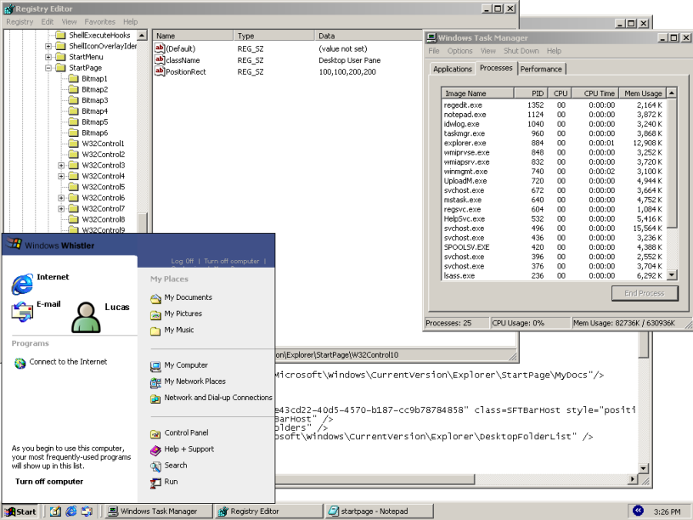Expand the ShellIconOverlayIdentifiers key

[48, 46]
